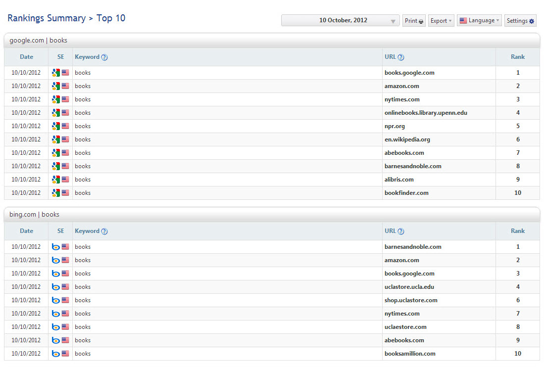Click the help icon next to Keyword in google.com table
This screenshot has width=545, height=367.
[104, 57]
